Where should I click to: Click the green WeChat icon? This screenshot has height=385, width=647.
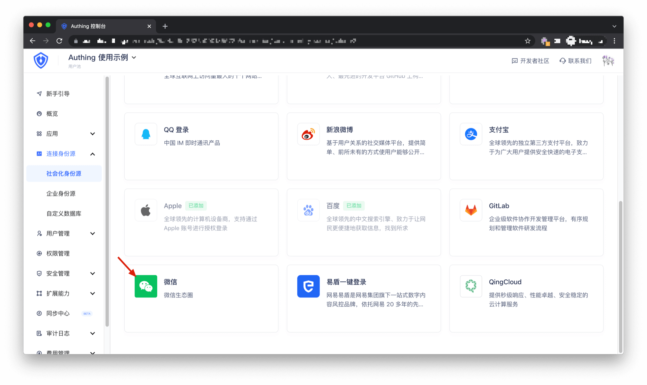point(146,286)
